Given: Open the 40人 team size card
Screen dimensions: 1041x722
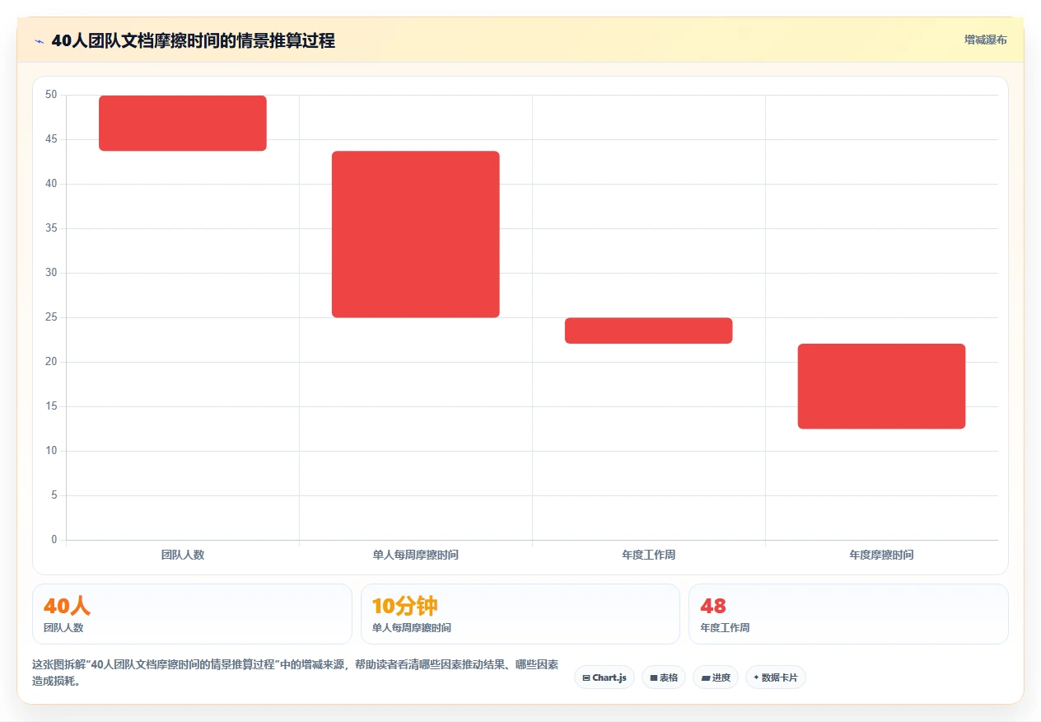Looking at the screenshot, I should [192, 614].
